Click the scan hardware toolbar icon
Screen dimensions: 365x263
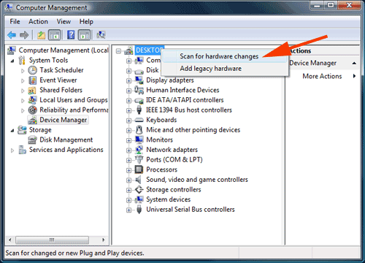click(x=101, y=35)
